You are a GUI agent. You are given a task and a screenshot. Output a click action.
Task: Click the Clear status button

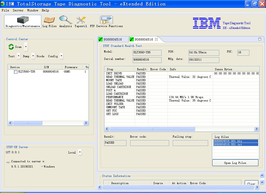pyautogui.click(x=251, y=183)
